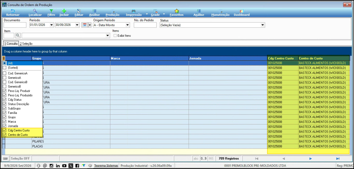Jump to first record navigation arrow

[x=257, y=159]
